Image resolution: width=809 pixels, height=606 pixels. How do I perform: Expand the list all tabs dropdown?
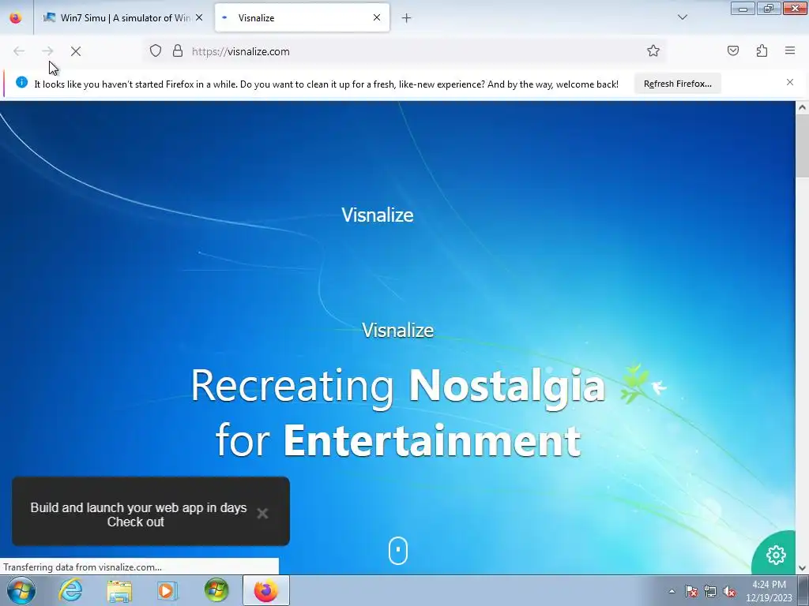[x=682, y=17]
